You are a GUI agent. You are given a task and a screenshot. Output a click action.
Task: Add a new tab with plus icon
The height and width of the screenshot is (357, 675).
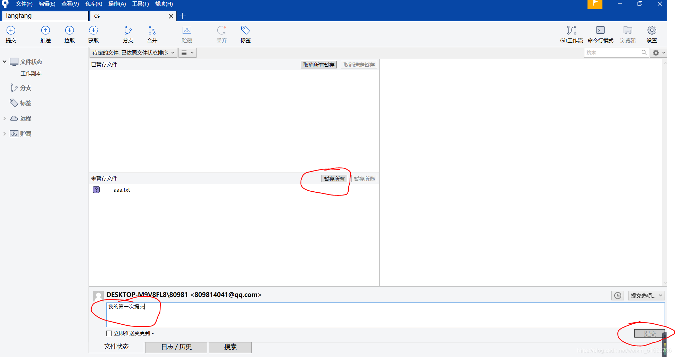[183, 16]
